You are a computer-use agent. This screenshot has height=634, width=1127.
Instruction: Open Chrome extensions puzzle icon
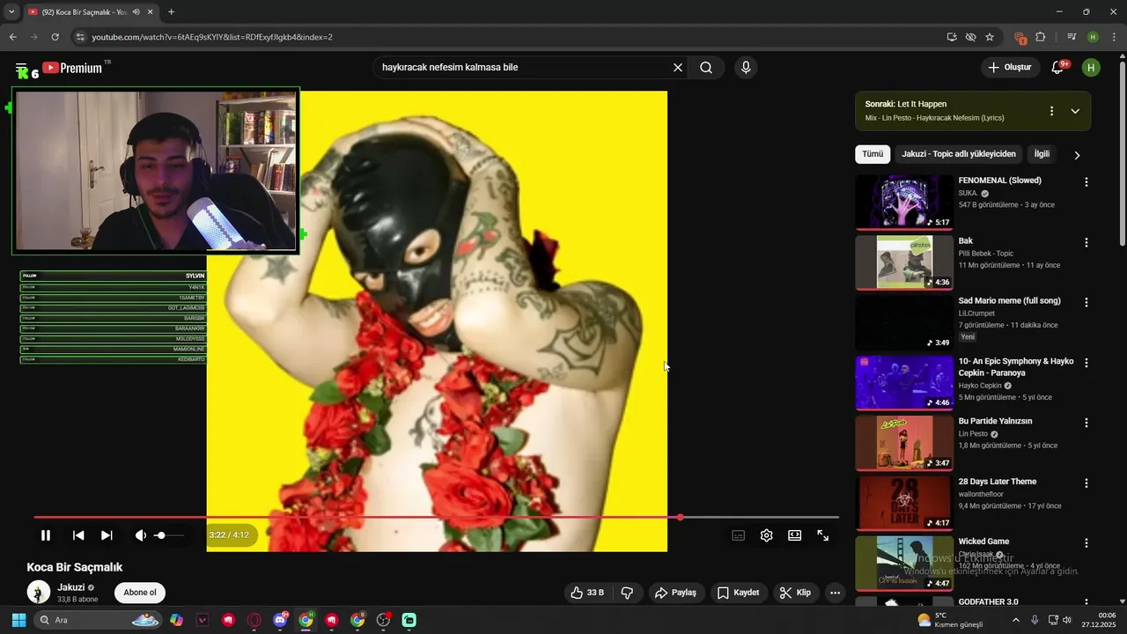1041,37
